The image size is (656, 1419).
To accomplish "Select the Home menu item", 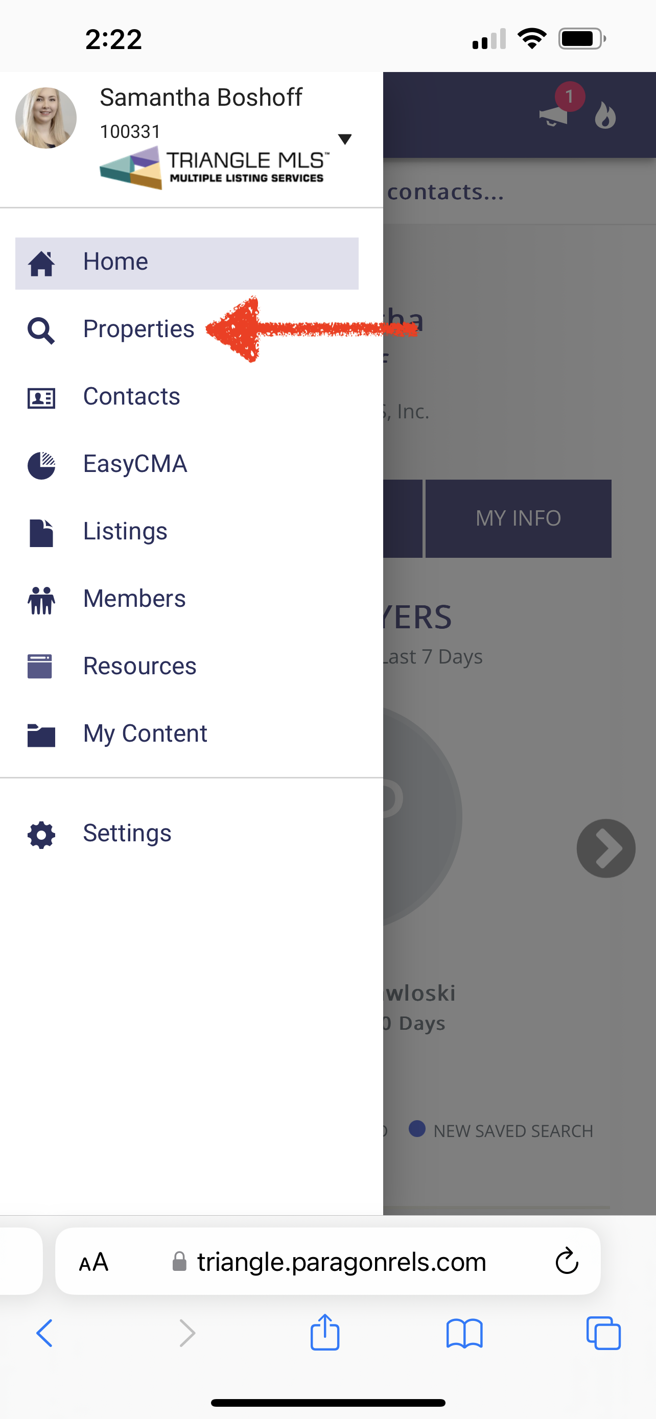I will coord(186,263).
